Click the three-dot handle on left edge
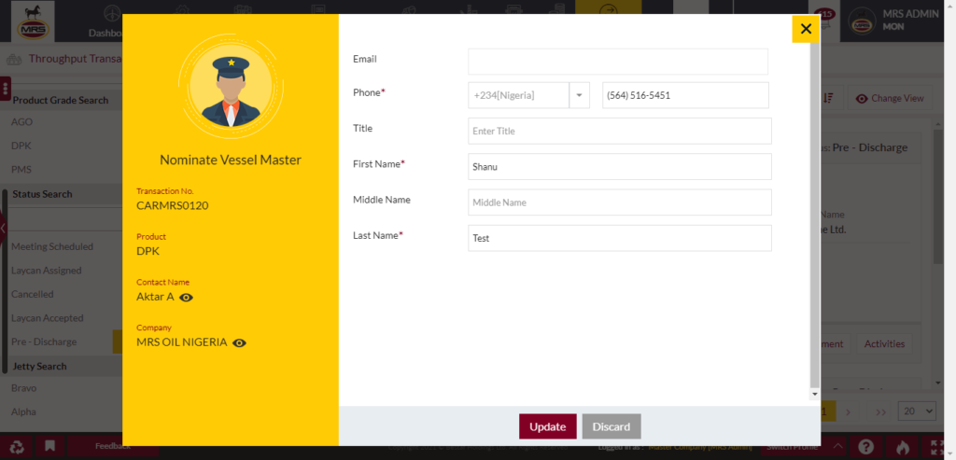Image resolution: width=956 pixels, height=460 pixels. pos(6,89)
